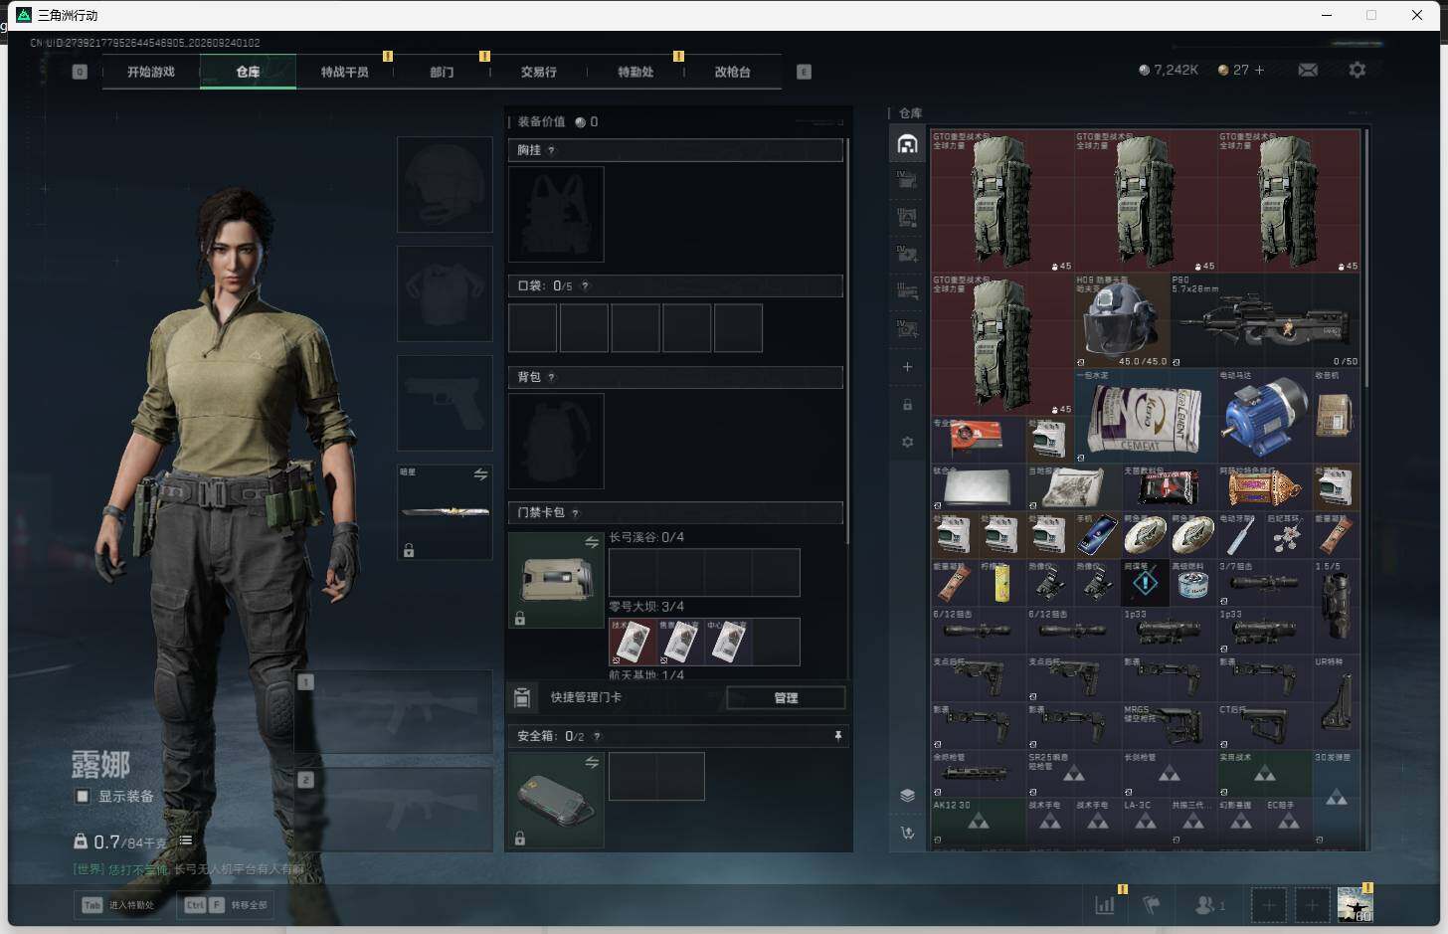Viewport: 1448px width, 934px height.
Task: Open the 特战干员 tab
Action: [344, 72]
